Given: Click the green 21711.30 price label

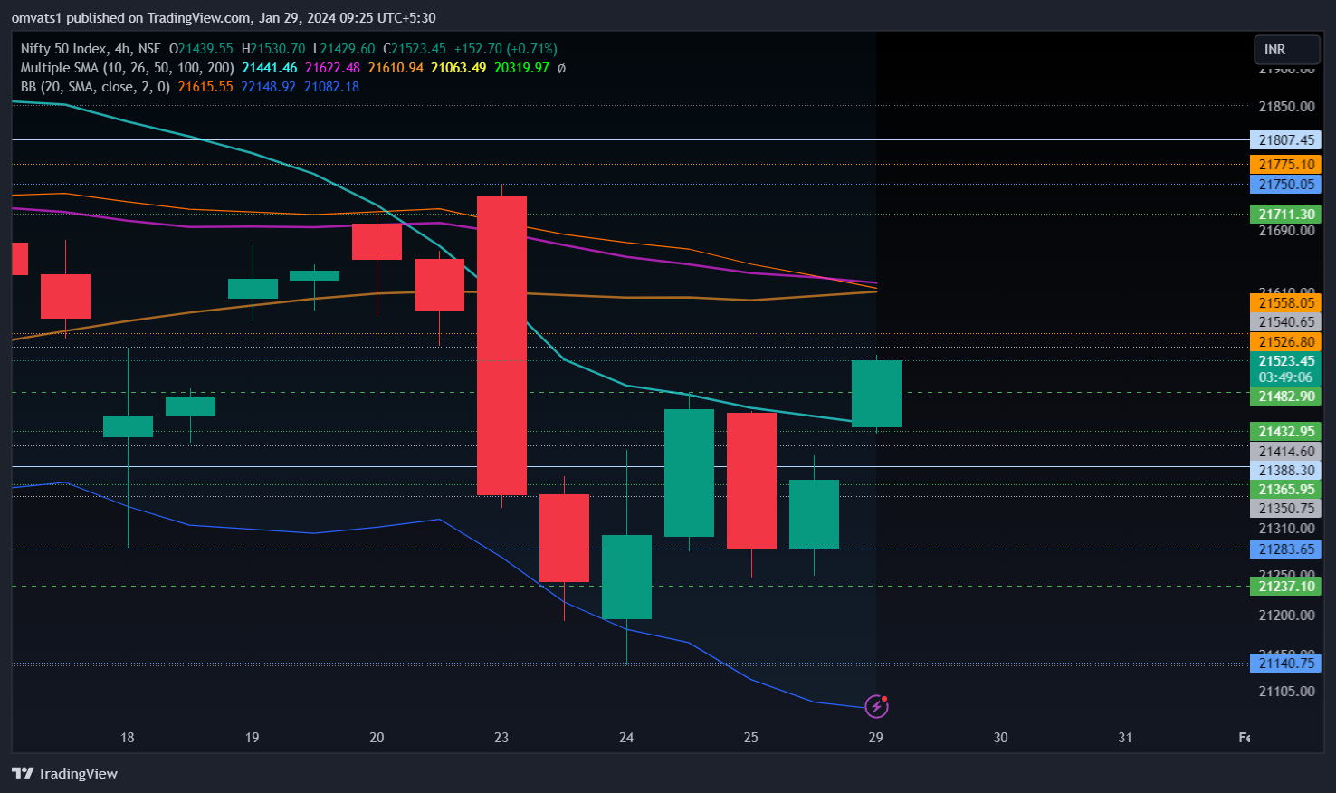Looking at the screenshot, I should point(1286,215).
